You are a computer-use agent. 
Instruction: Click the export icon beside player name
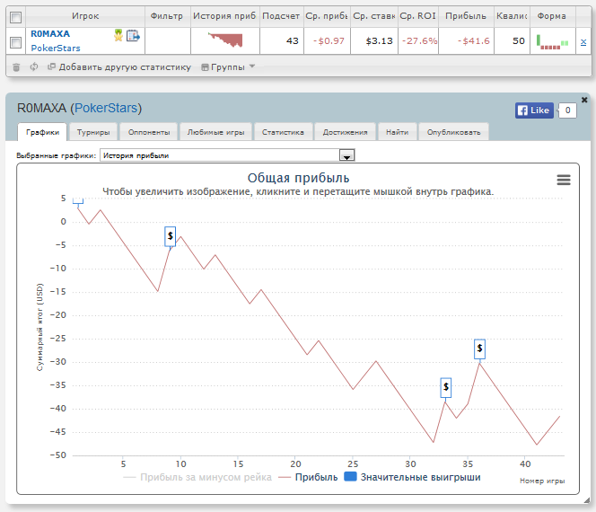pyautogui.click(x=133, y=36)
